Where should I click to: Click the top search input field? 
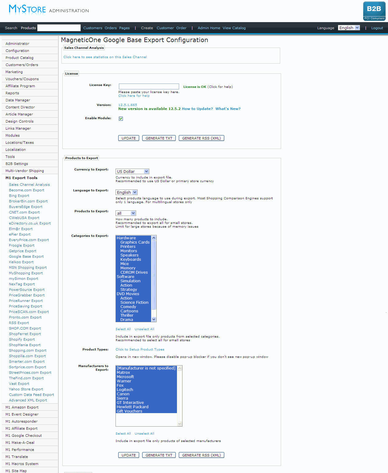(x=59, y=28)
